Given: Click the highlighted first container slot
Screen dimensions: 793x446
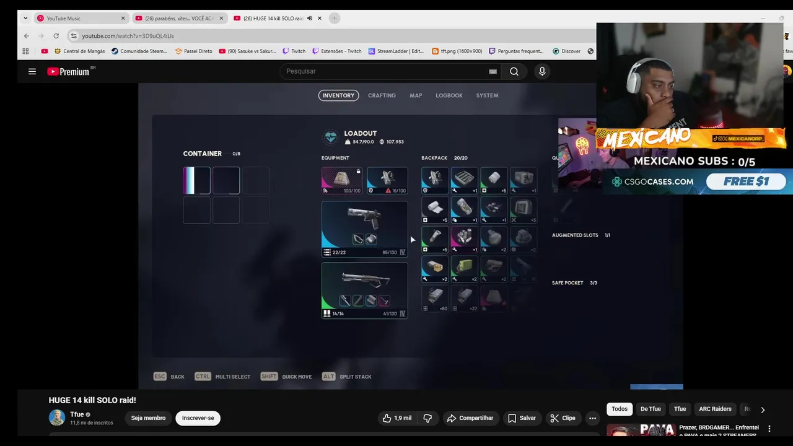Looking at the screenshot, I should 197,180.
